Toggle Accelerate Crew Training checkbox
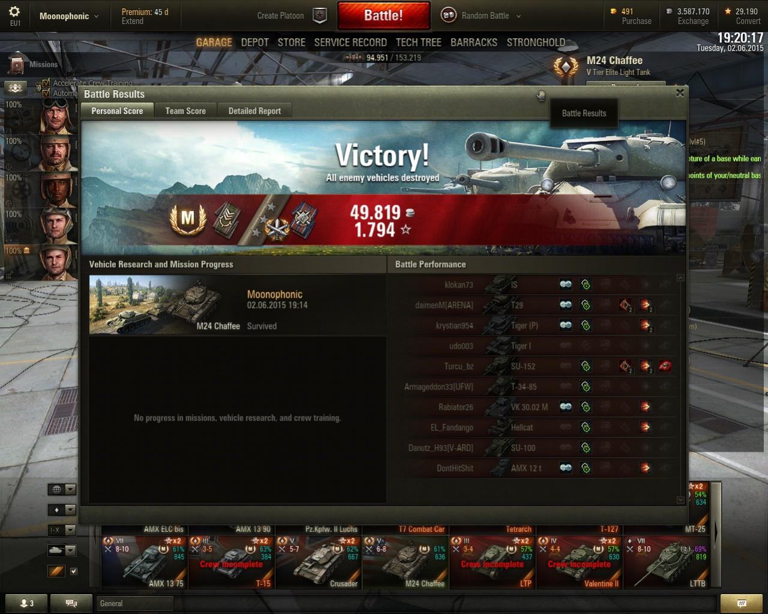The width and height of the screenshot is (768, 614). click(x=46, y=83)
